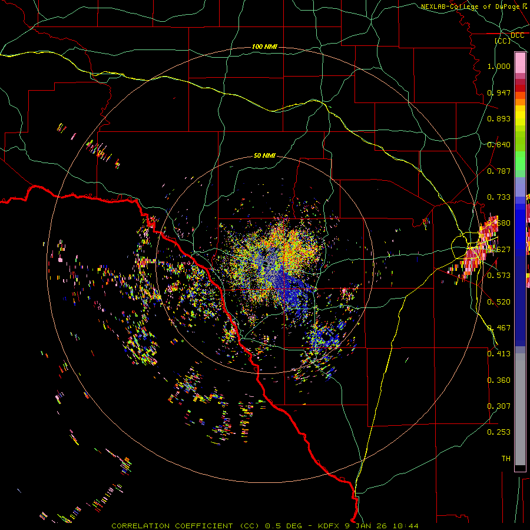Select the 1.000 scale value

[499, 66]
